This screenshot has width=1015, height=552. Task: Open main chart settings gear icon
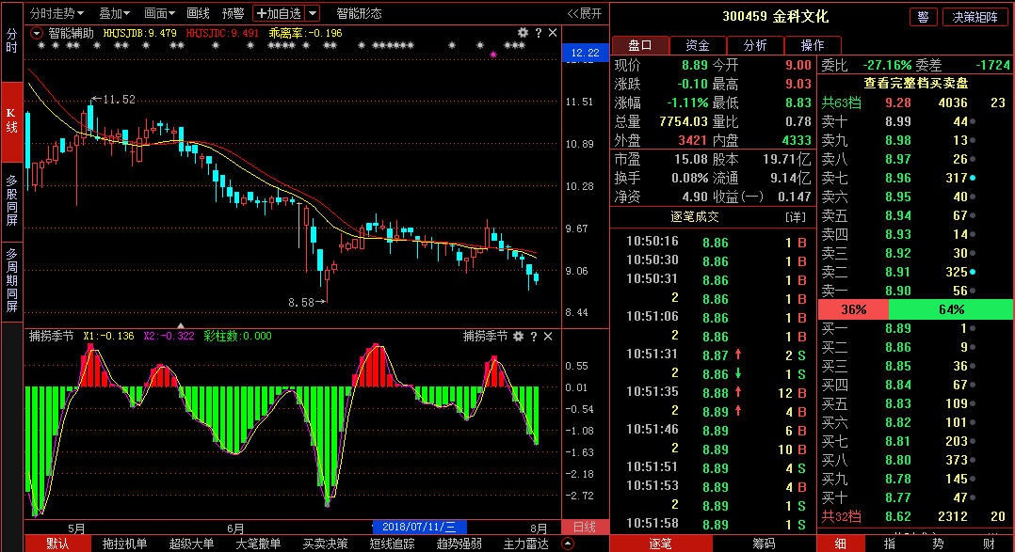[523, 32]
